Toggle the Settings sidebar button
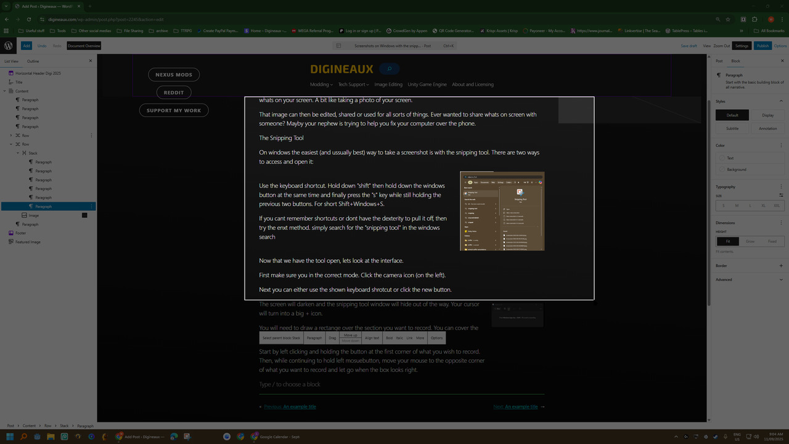 tap(742, 46)
